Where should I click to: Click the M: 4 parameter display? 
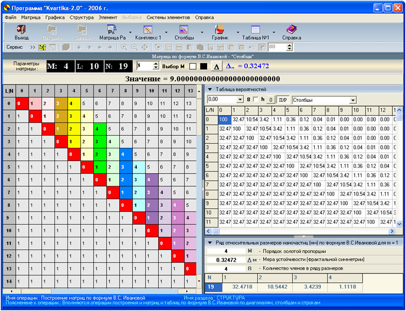(60, 66)
